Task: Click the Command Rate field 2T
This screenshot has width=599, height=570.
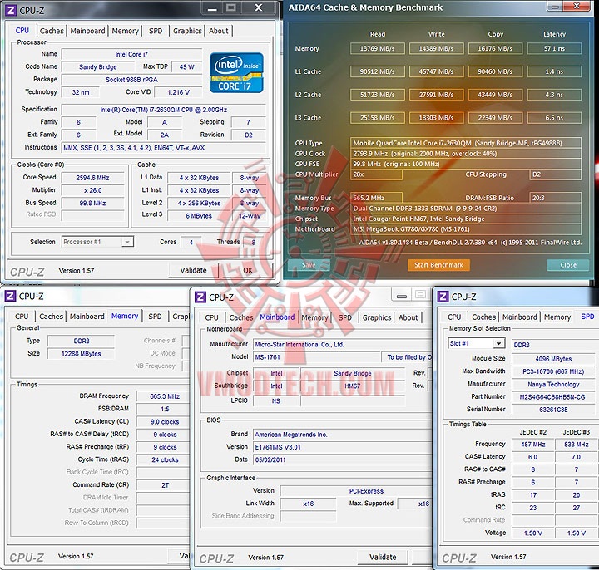Action: pyautogui.click(x=165, y=485)
